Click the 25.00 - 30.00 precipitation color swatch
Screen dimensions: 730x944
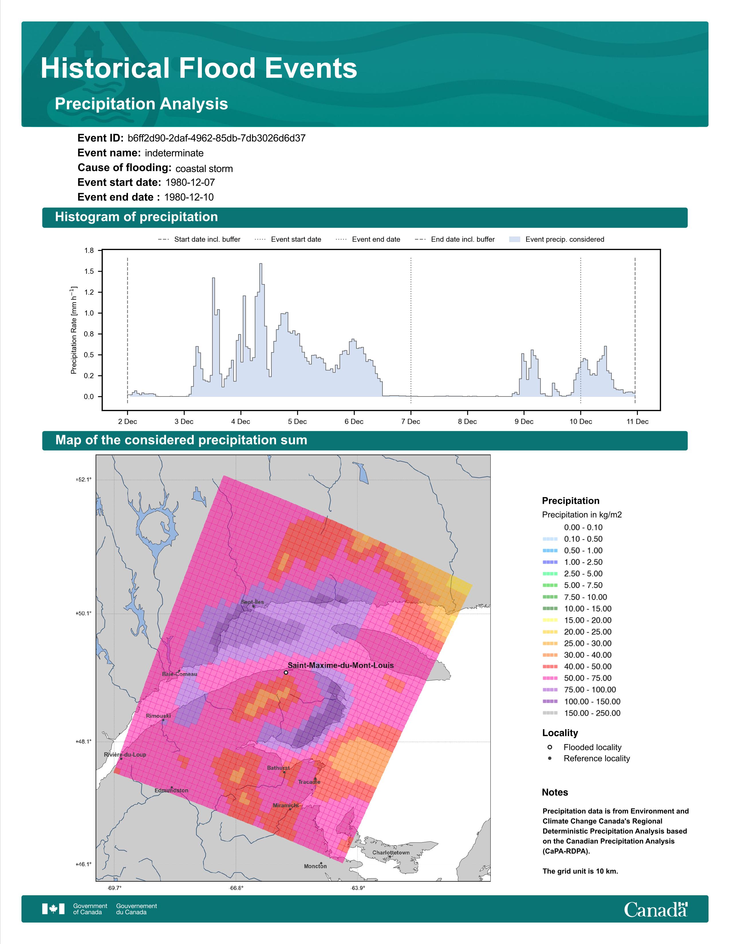[550, 644]
